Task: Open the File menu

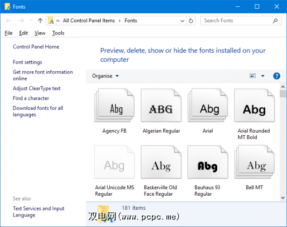Action: (9, 33)
